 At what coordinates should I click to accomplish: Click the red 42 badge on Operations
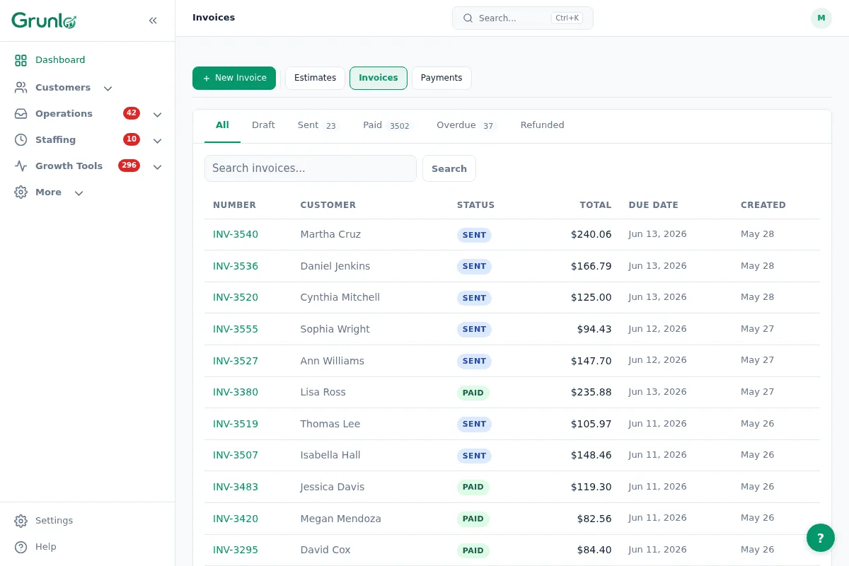click(x=132, y=113)
